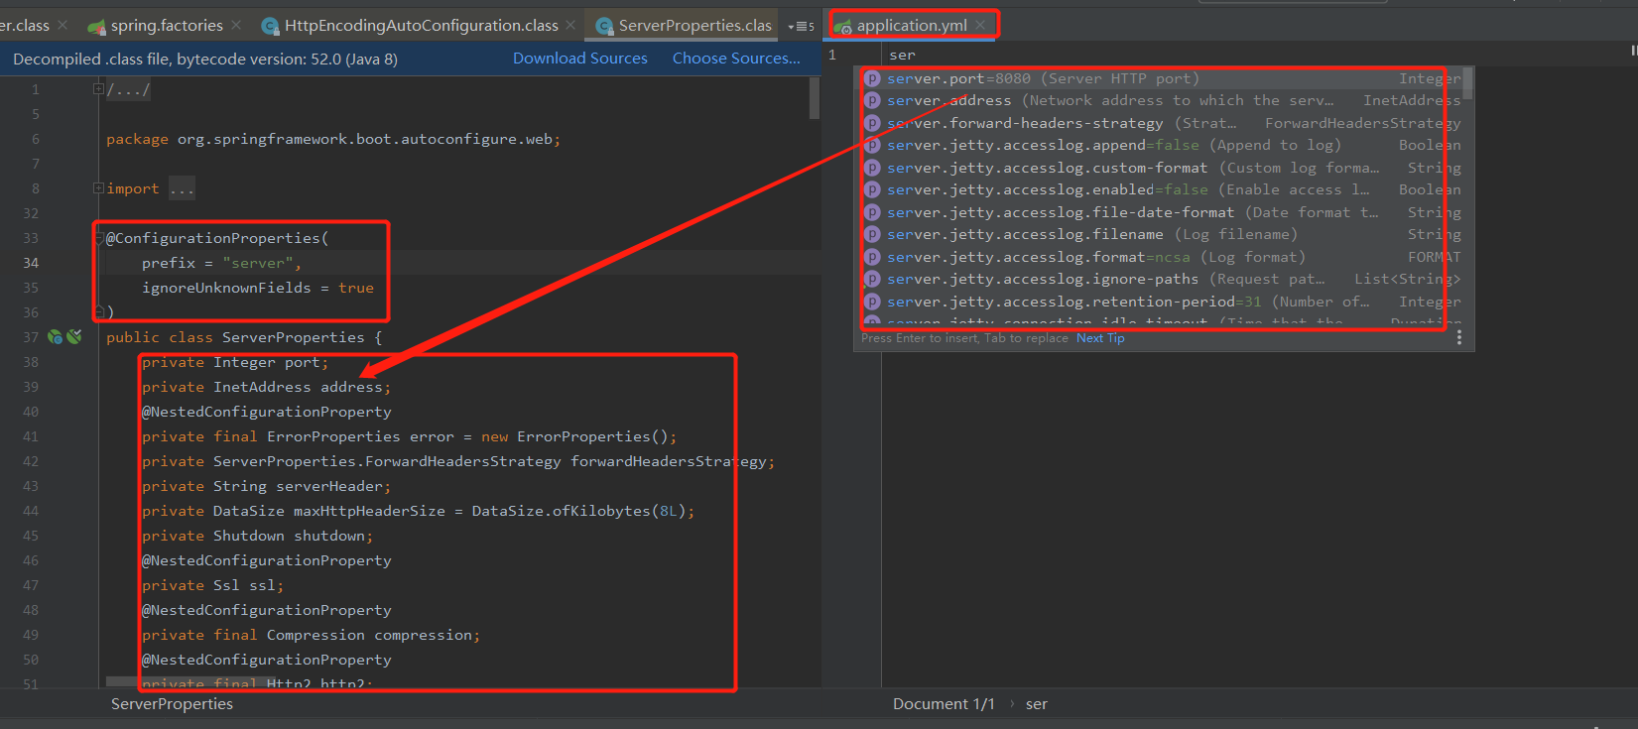Activate the application.yml tab
1638x729 pixels.
click(x=911, y=25)
